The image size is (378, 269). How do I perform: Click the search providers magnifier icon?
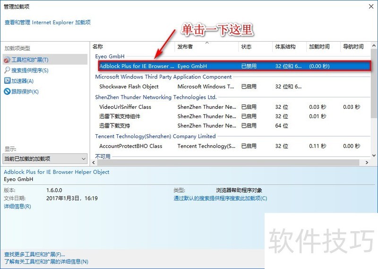point(7,70)
